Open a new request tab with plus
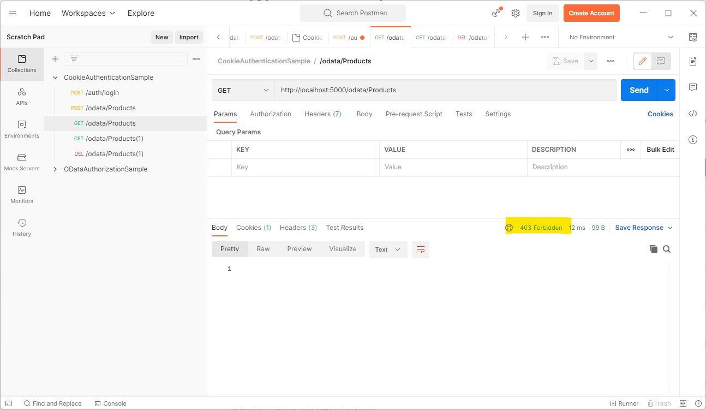 tap(525, 37)
